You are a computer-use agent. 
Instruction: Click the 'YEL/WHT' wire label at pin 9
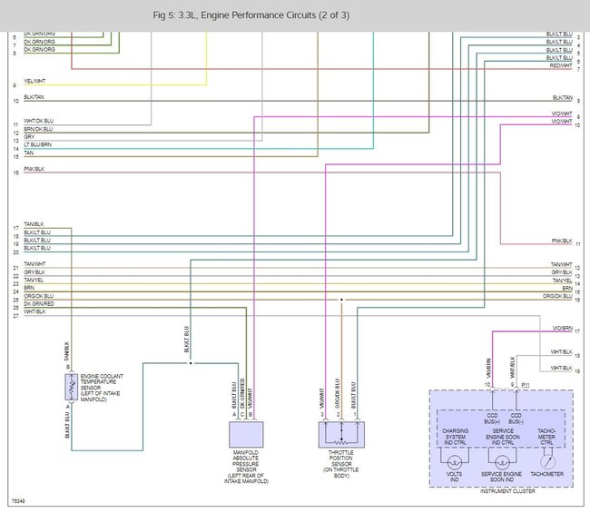34,81
